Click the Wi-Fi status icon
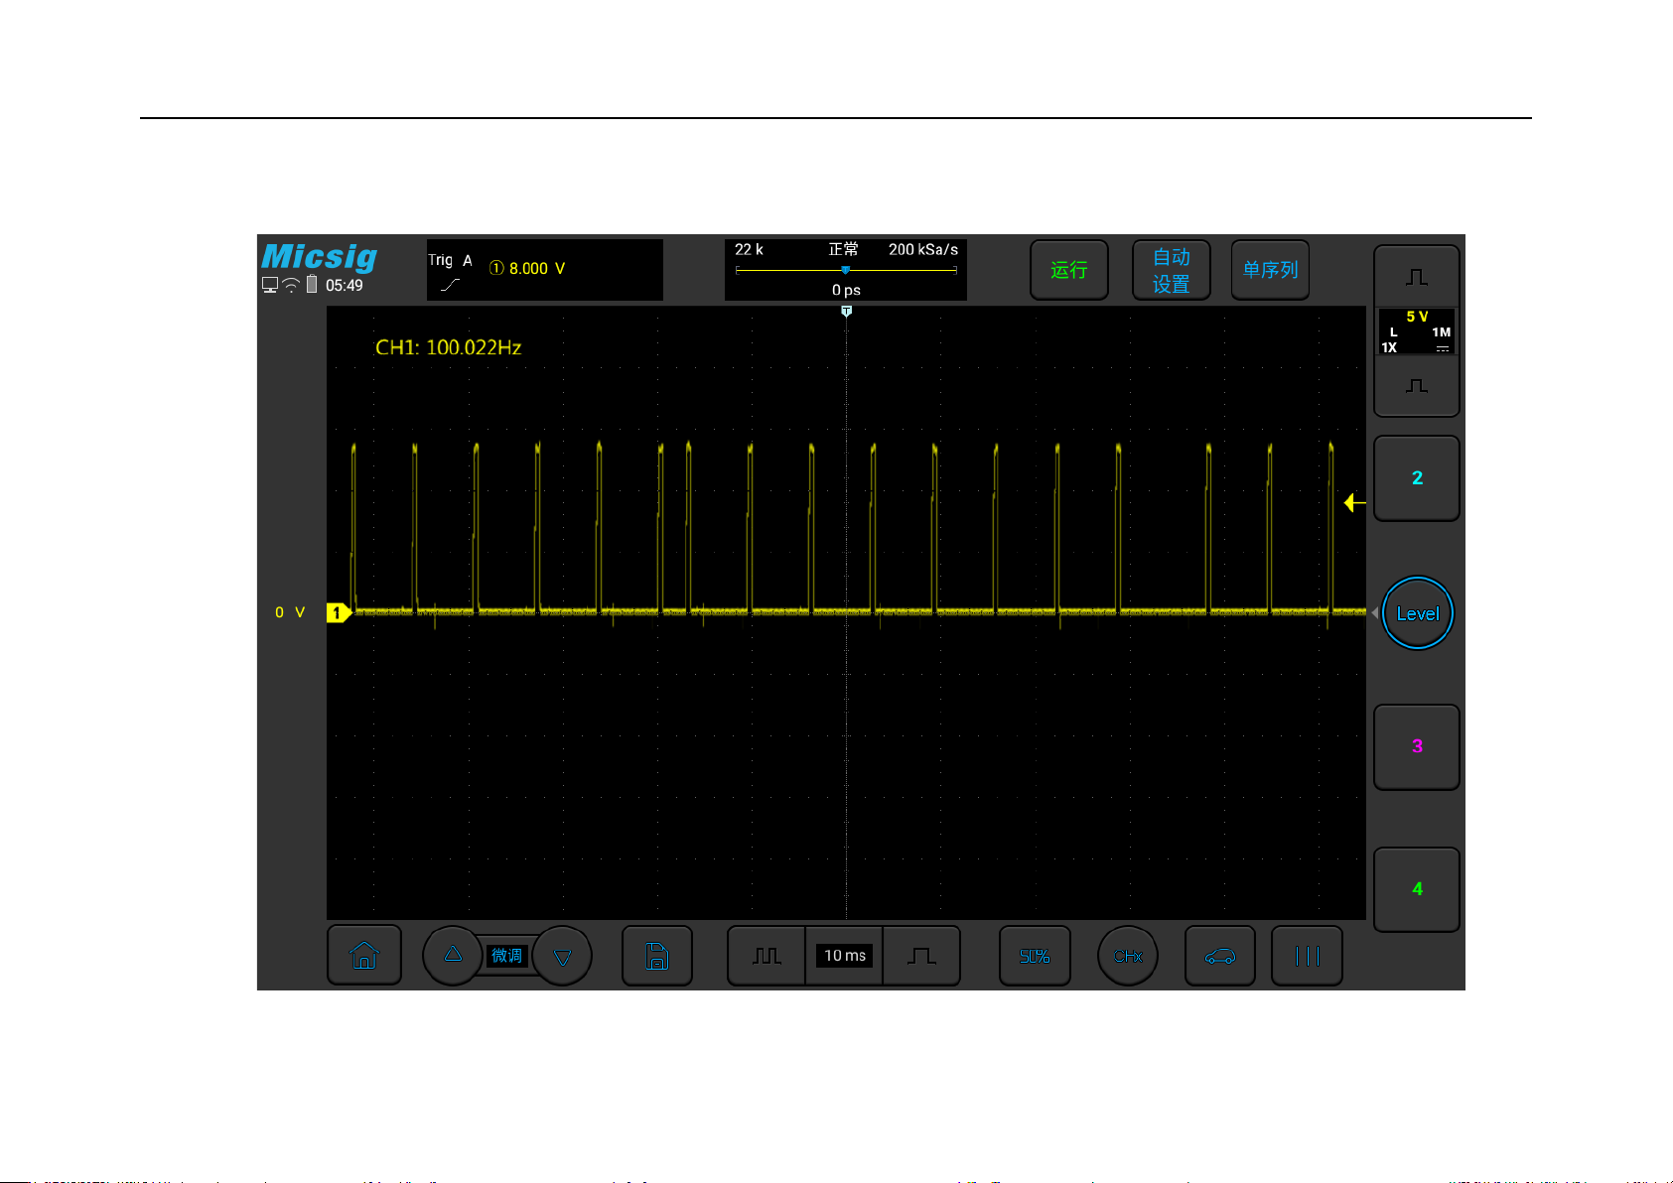This screenshot has height=1183, width=1673. pos(291,285)
